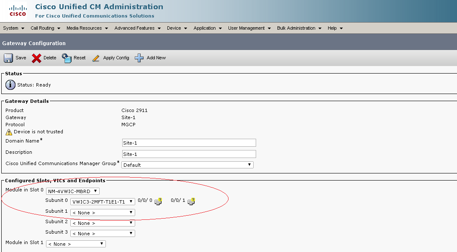Click the MGCP protocol value

(128, 125)
